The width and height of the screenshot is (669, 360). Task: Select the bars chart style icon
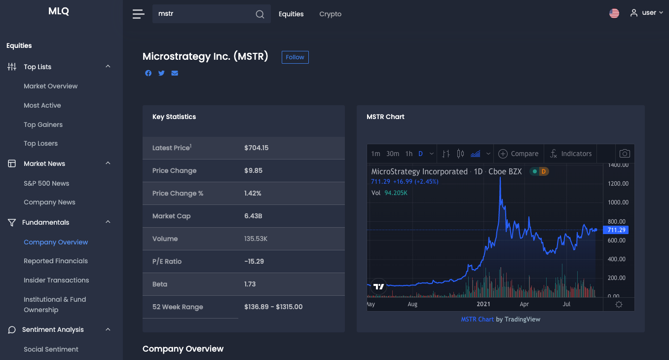coord(446,154)
